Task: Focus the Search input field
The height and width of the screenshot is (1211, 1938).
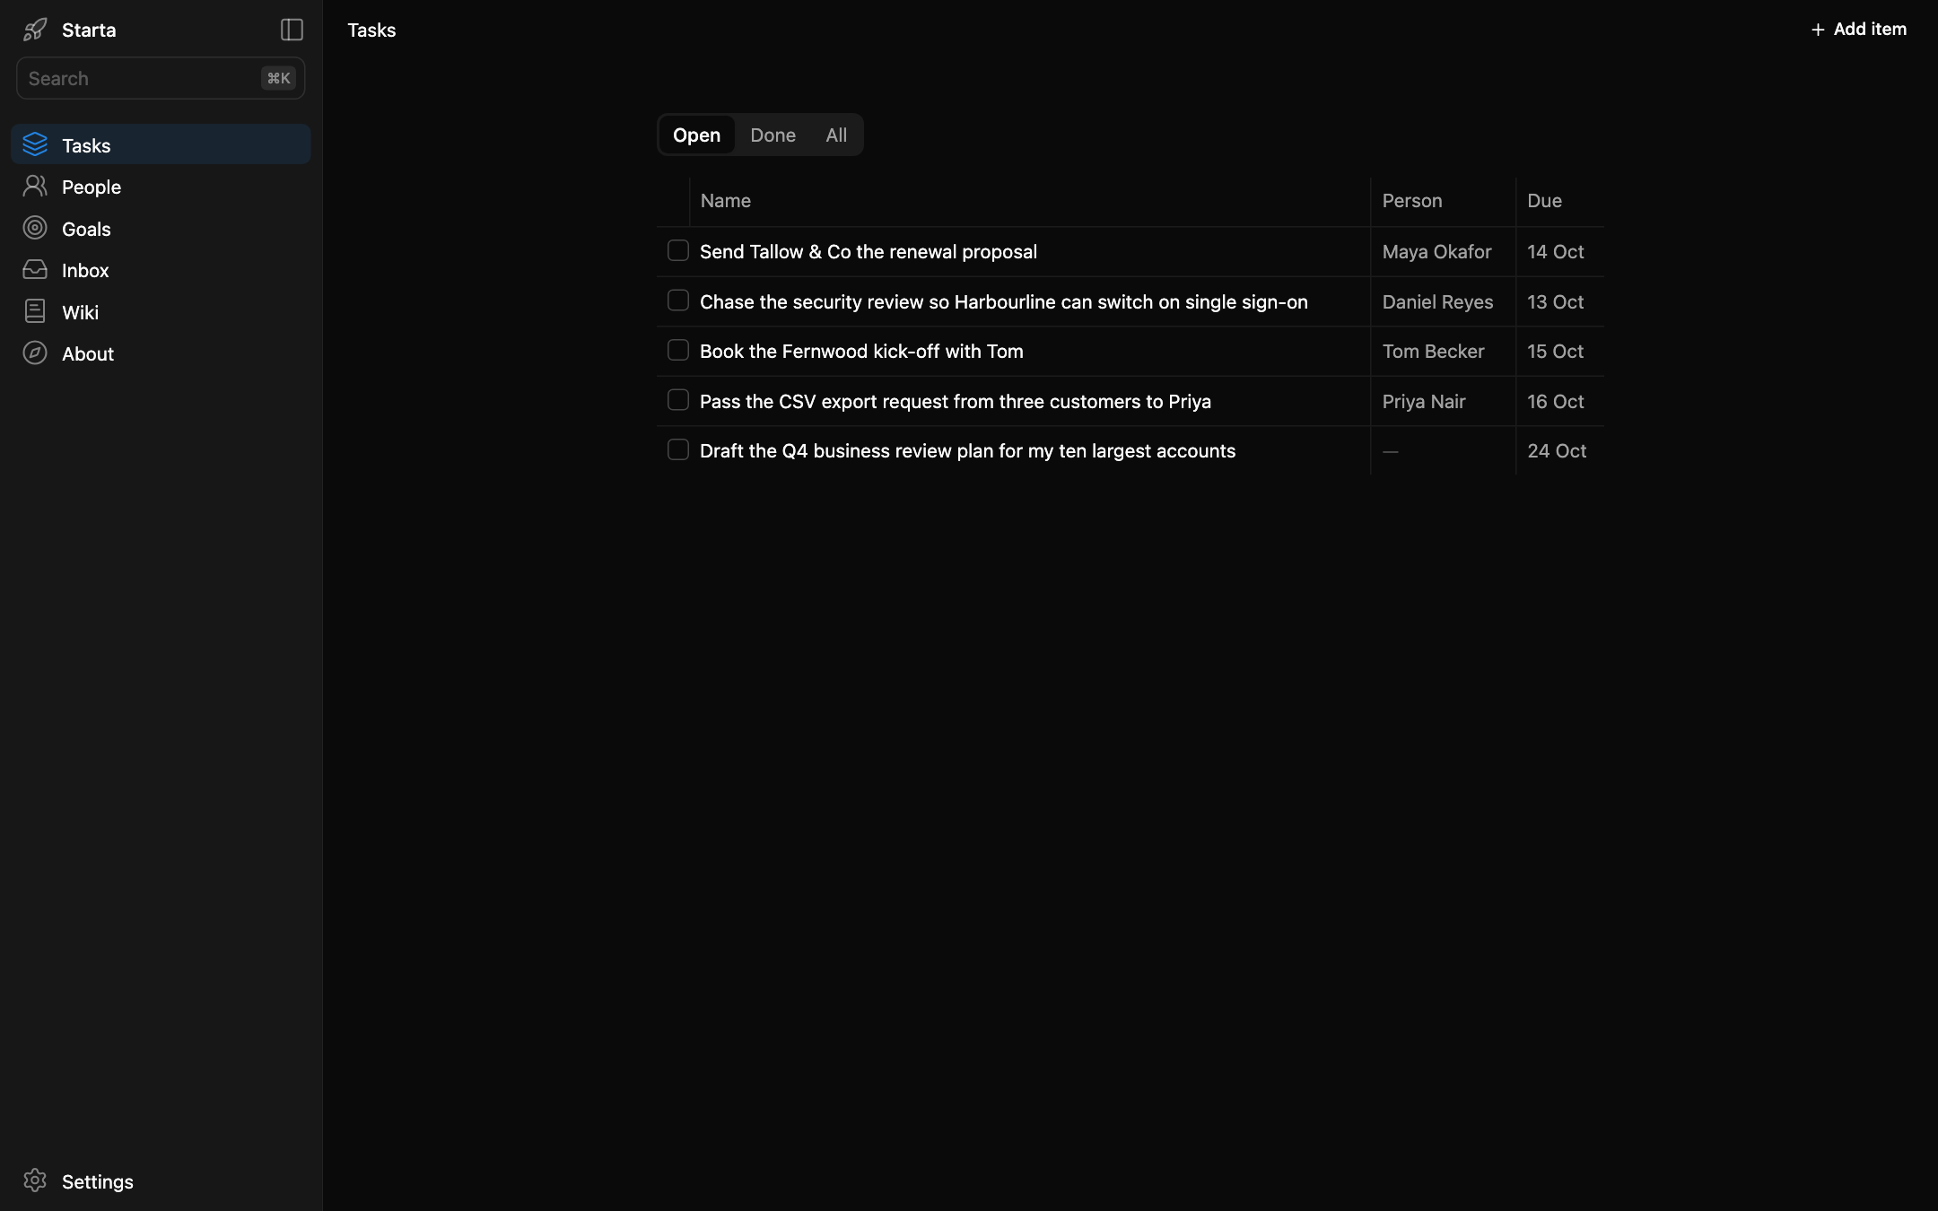Action: [x=161, y=78]
